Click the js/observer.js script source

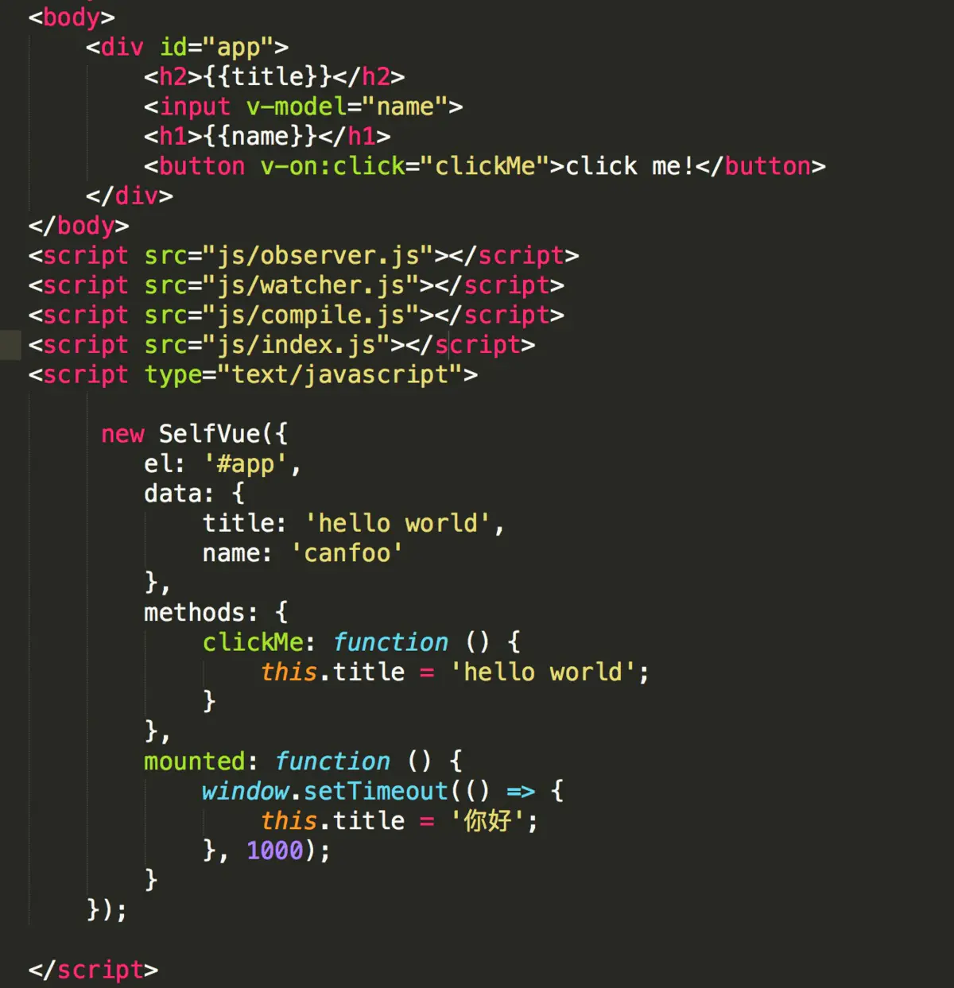[x=318, y=255]
